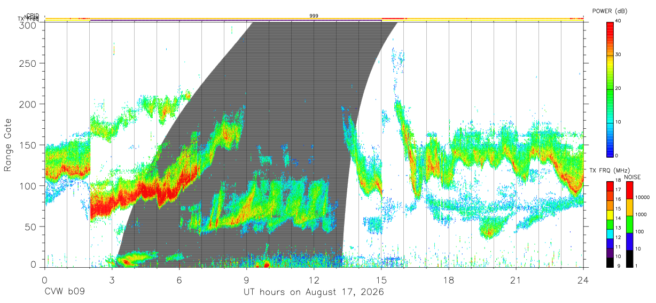
Task: Select the 10 label on POWER scale
Action: tap(619, 122)
